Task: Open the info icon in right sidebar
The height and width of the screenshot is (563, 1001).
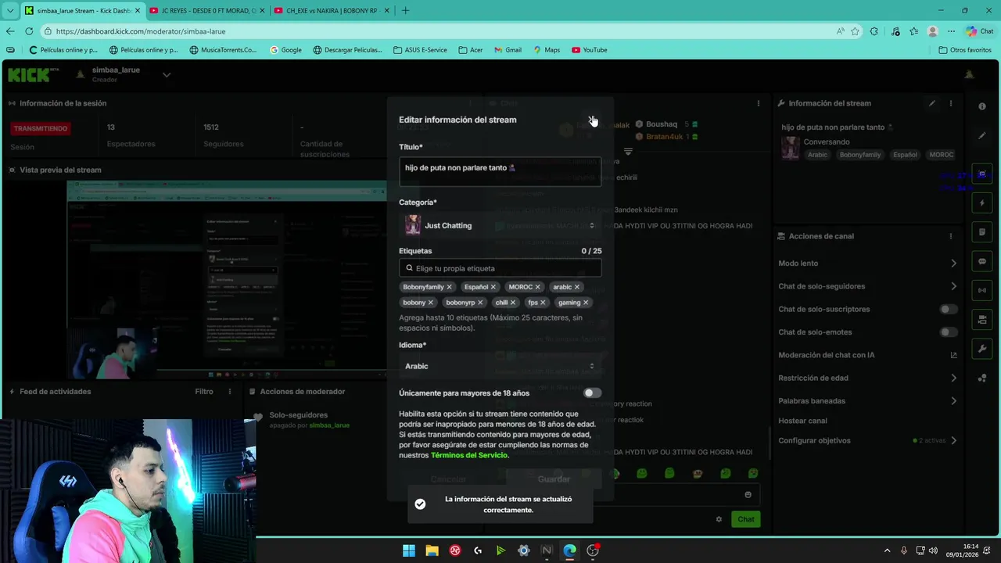Action: (x=982, y=106)
